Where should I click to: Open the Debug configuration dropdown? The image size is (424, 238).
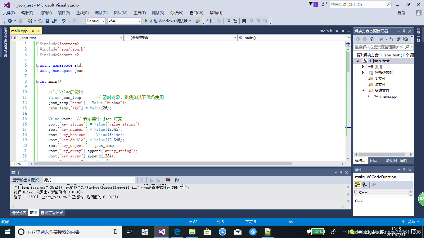(x=104, y=21)
